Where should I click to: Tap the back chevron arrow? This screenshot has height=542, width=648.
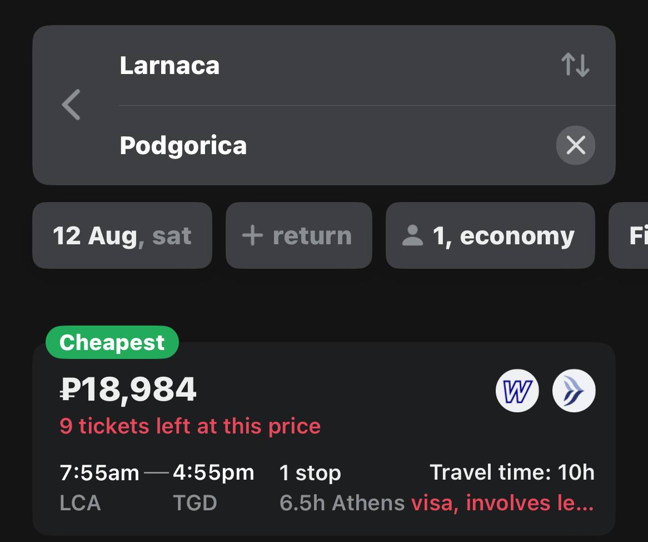[x=71, y=105]
